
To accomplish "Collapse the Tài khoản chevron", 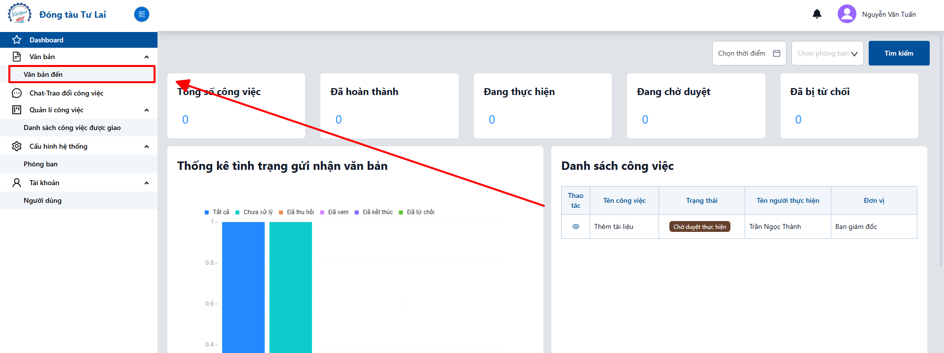I will 147,183.
